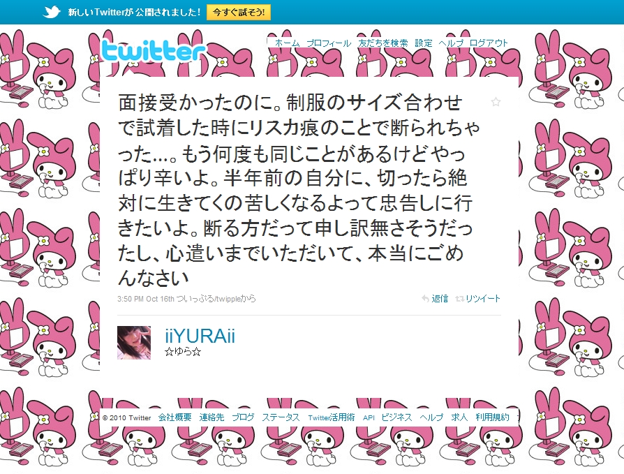624x474 pixels.
Task: Click the 今すぐ試そう! button
Action: 239,12
